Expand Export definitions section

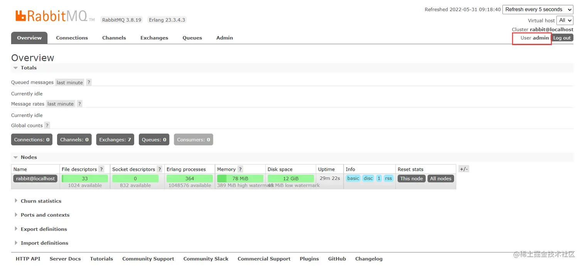pos(40,229)
